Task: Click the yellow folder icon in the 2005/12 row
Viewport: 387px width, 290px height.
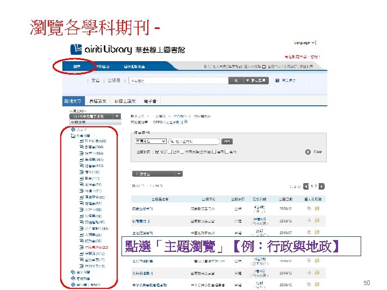Action: click(x=317, y=208)
